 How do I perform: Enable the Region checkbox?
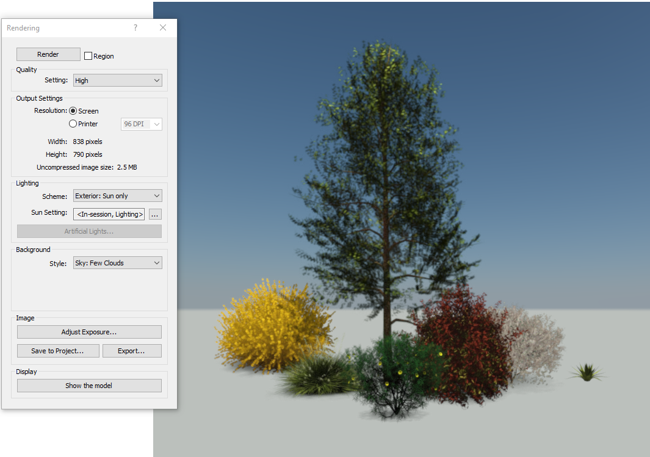88,56
